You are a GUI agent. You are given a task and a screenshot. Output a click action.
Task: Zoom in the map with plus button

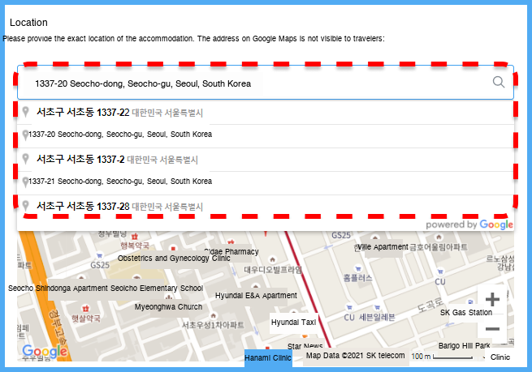click(x=492, y=300)
